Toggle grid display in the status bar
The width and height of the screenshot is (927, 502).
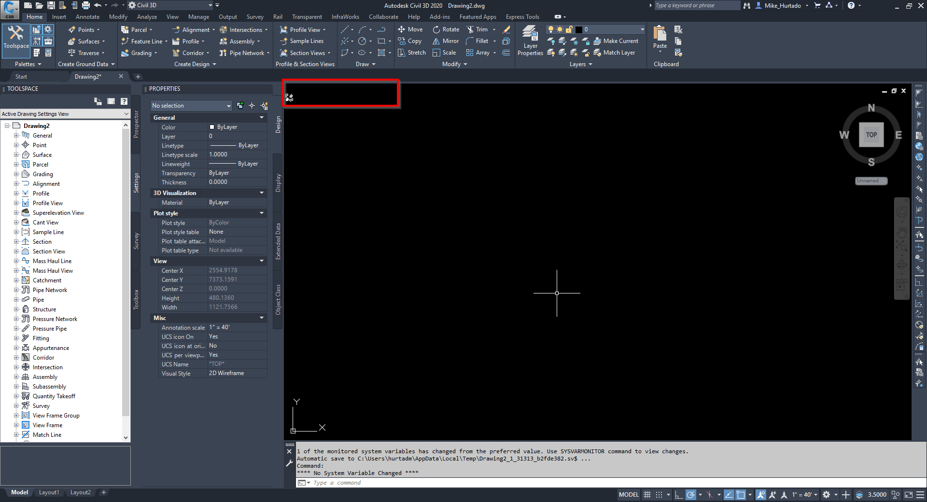coord(647,495)
